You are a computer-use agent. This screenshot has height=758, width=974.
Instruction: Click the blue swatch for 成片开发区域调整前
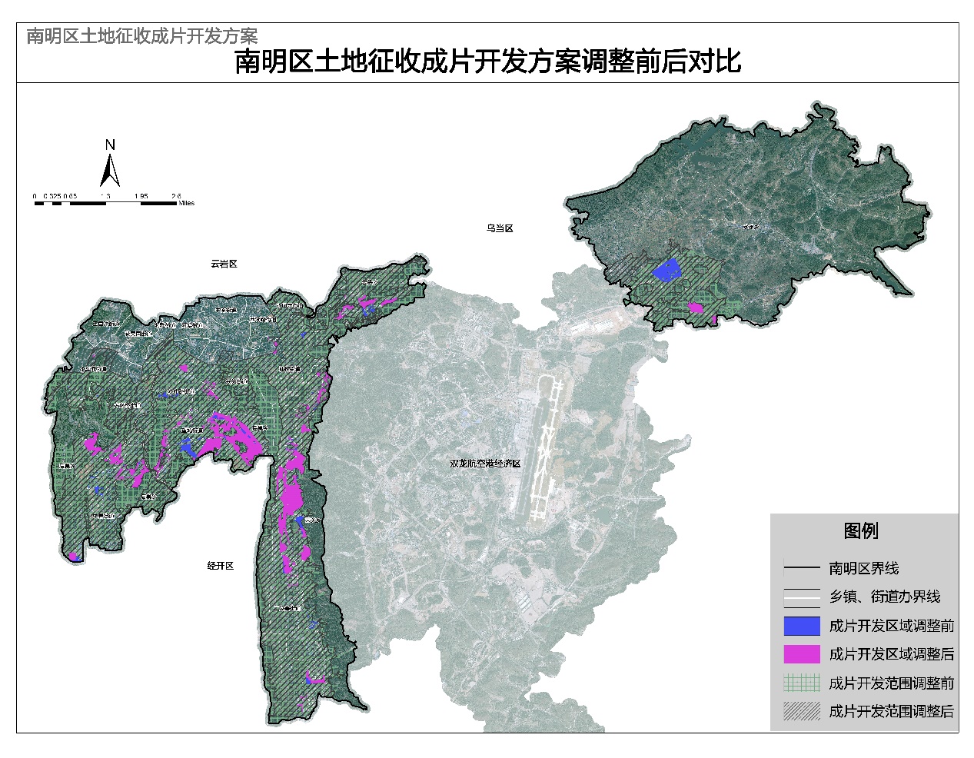pos(802,626)
